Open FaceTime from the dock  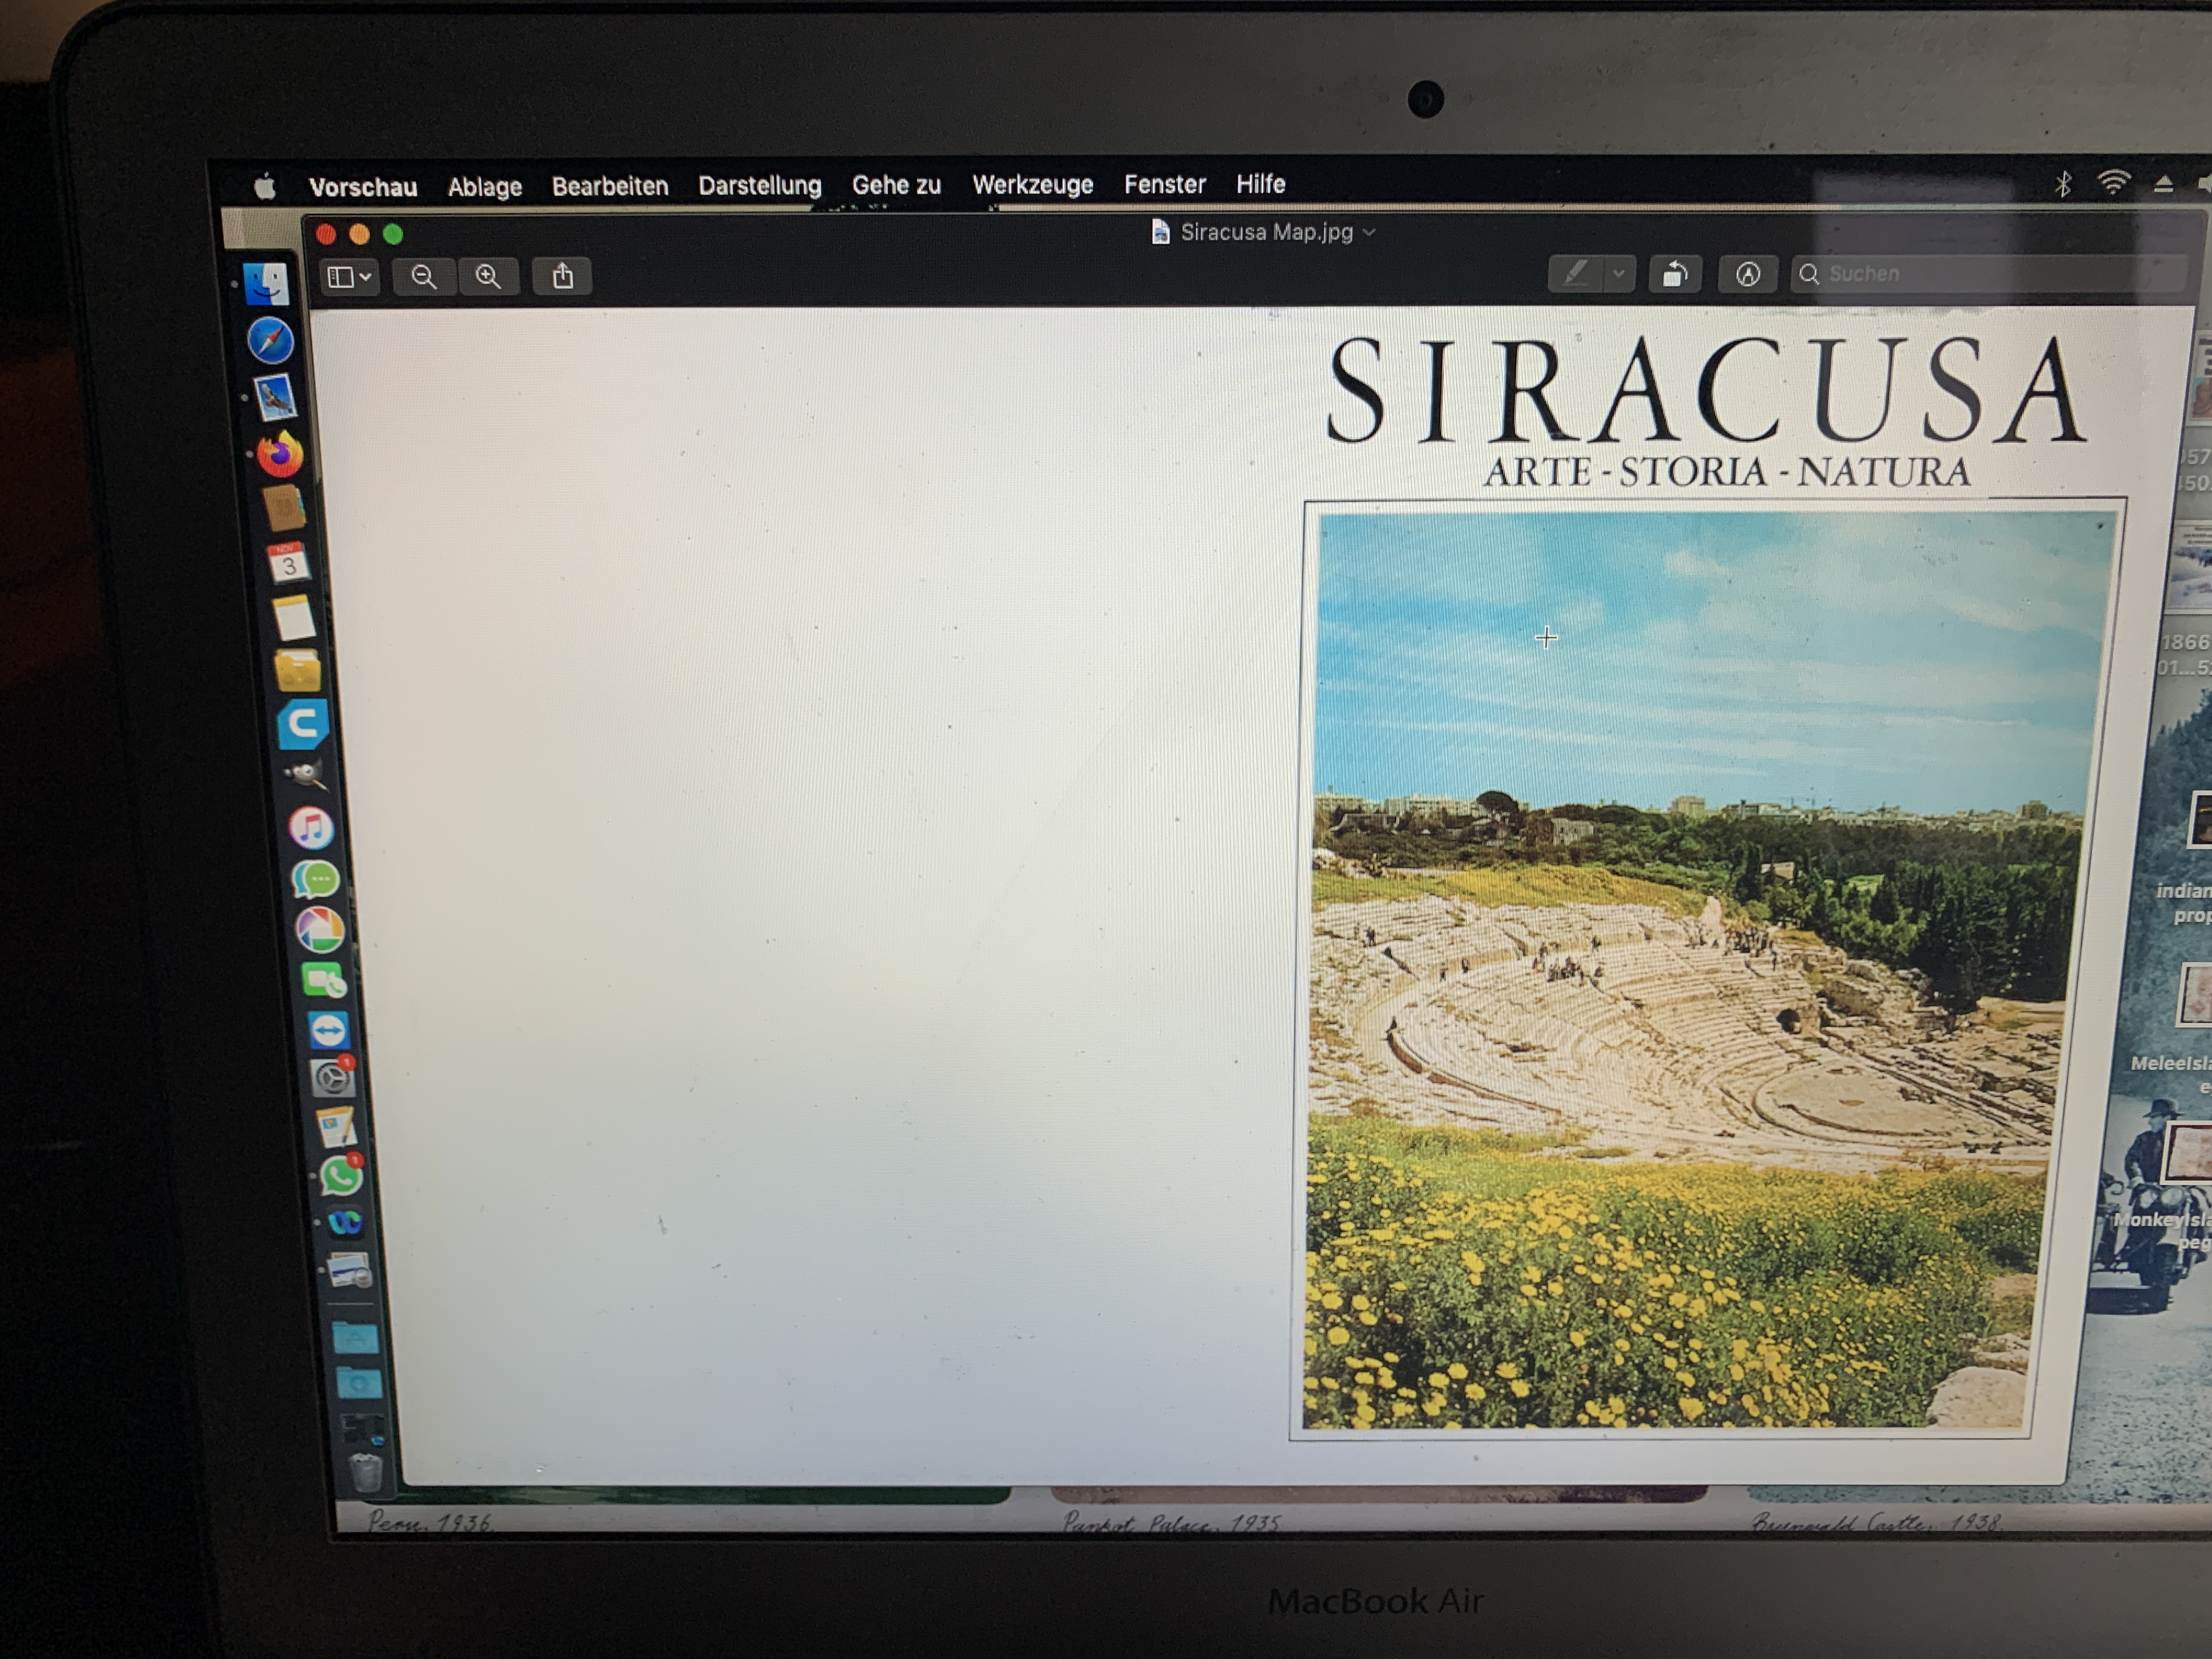tap(324, 981)
